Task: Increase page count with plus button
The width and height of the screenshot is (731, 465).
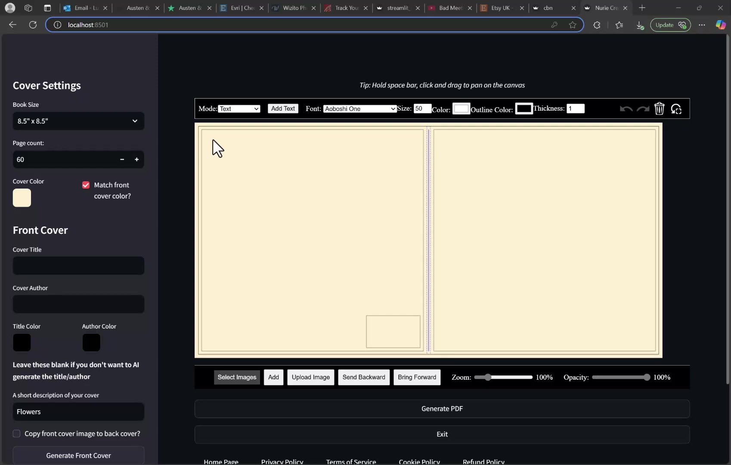Action: [x=136, y=159]
